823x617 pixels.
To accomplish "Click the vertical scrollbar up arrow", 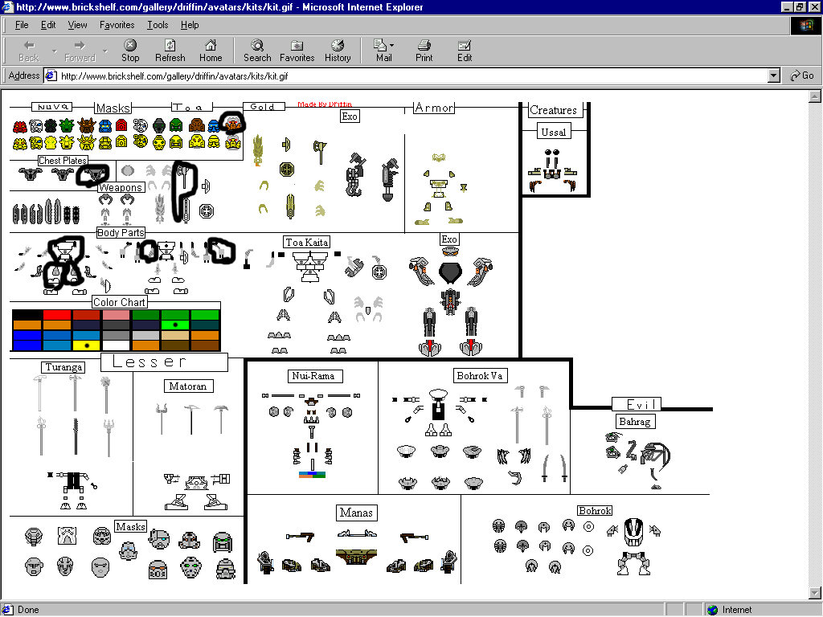I will click(x=815, y=96).
